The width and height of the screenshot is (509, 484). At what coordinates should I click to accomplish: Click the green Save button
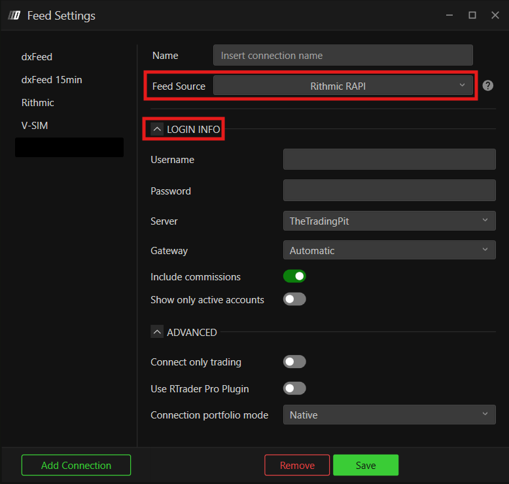(x=366, y=465)
